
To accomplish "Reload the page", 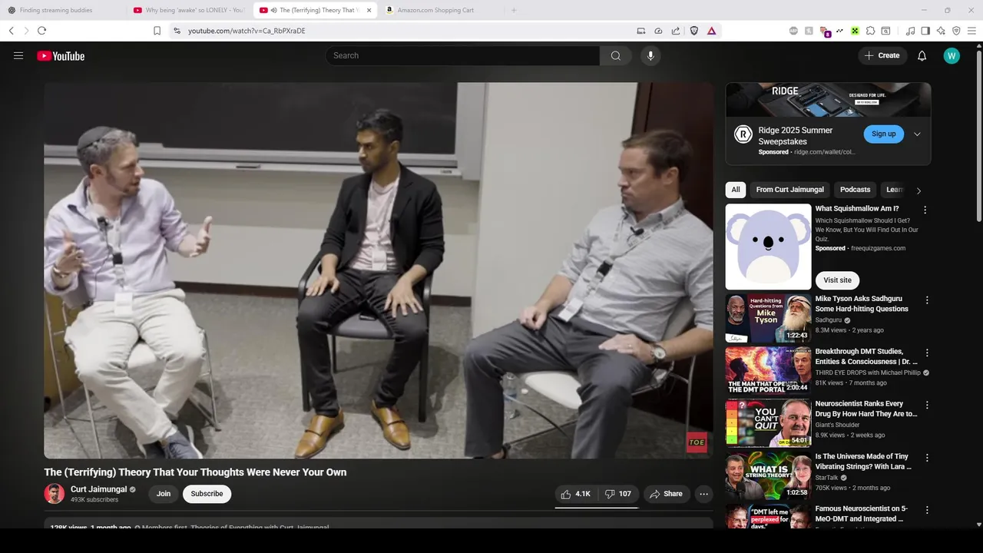I will coord(41,31).
